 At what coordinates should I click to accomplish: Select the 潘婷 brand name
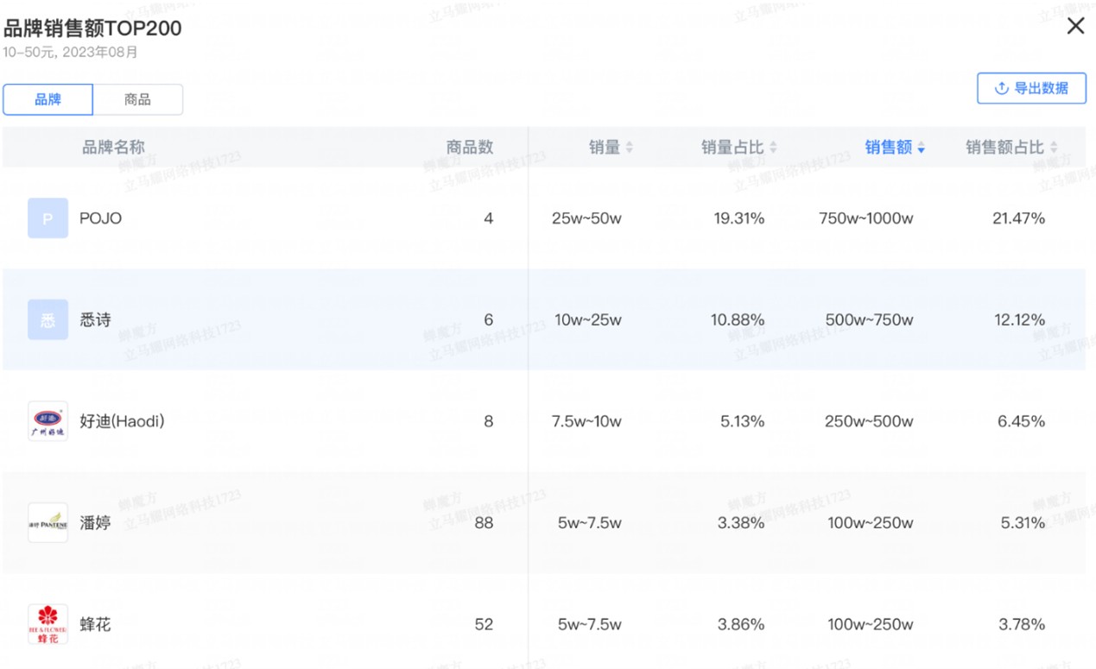tap(95, 523)
